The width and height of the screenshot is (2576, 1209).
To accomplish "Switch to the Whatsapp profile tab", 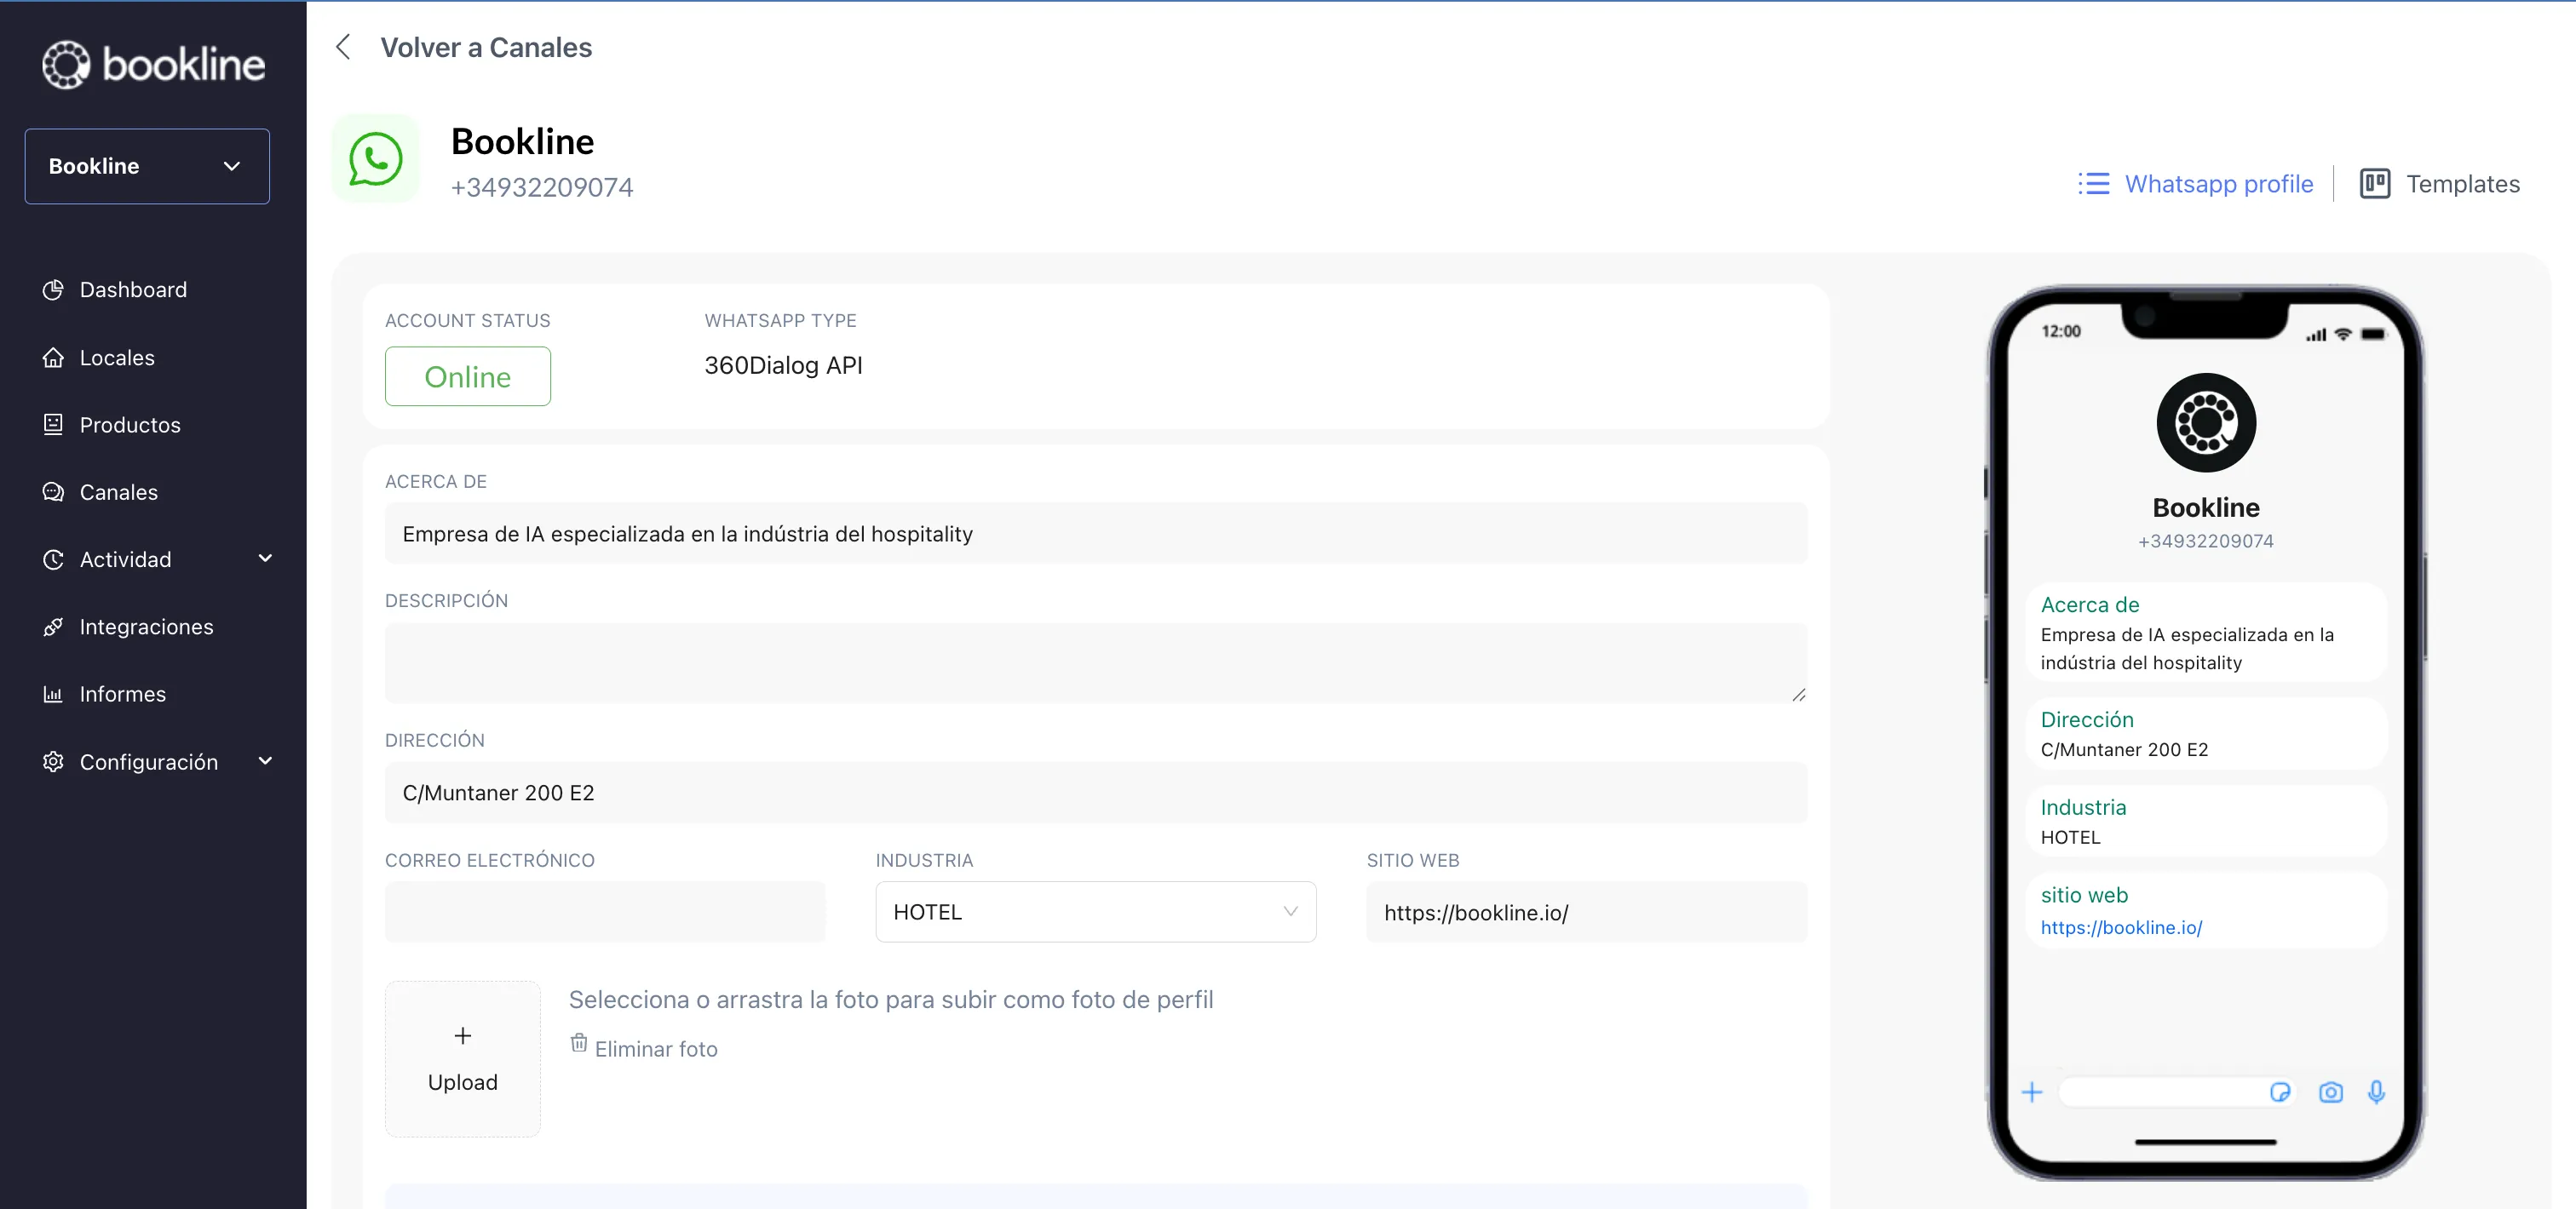I will click(2219, 184).
